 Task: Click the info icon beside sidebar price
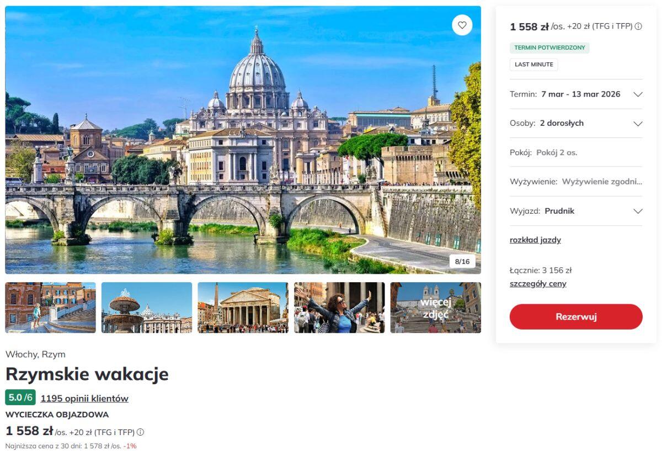(638, 26)
